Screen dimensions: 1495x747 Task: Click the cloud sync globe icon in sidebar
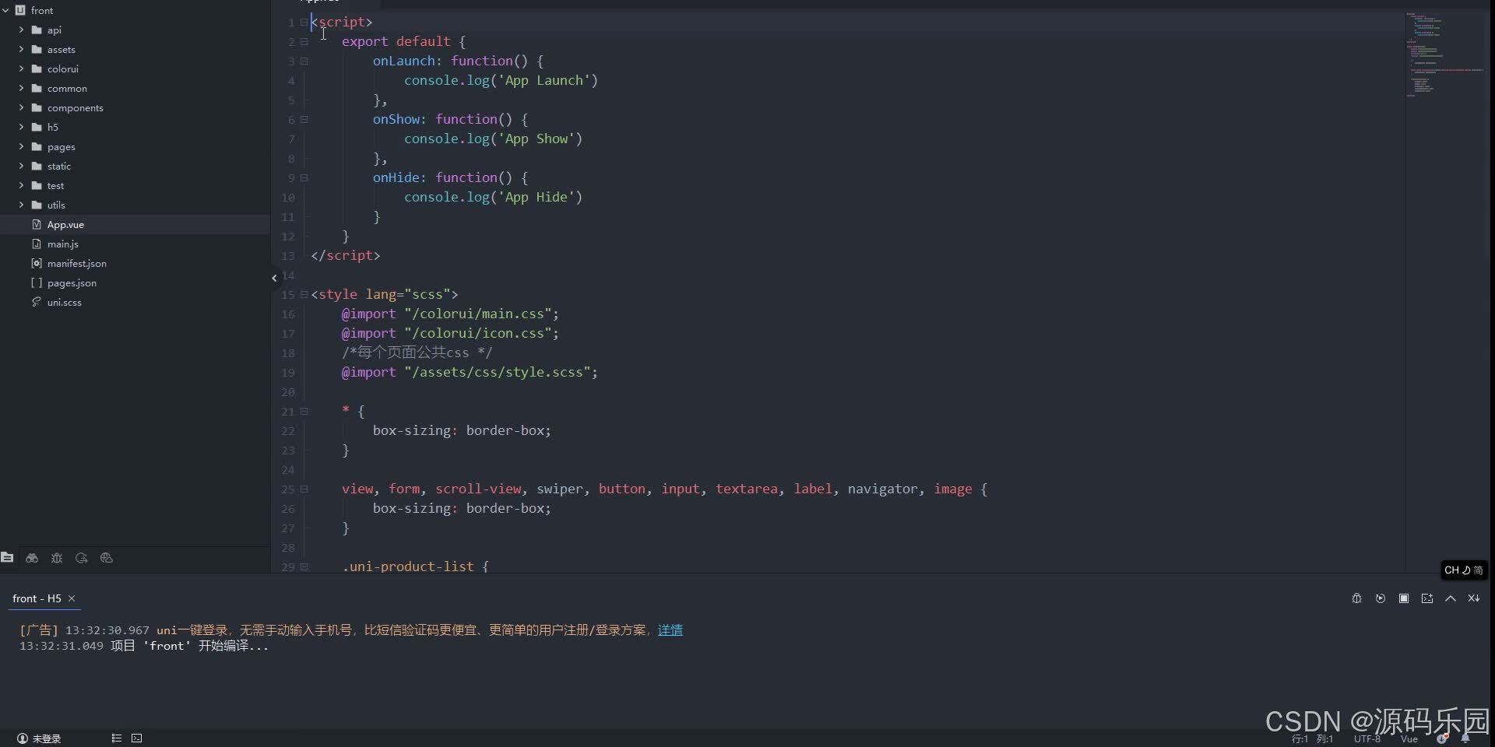pos(107,558)
